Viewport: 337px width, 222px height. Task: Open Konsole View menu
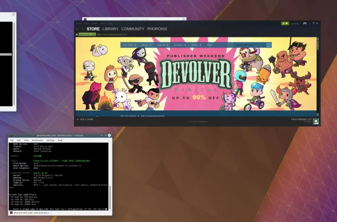[26, 140]
